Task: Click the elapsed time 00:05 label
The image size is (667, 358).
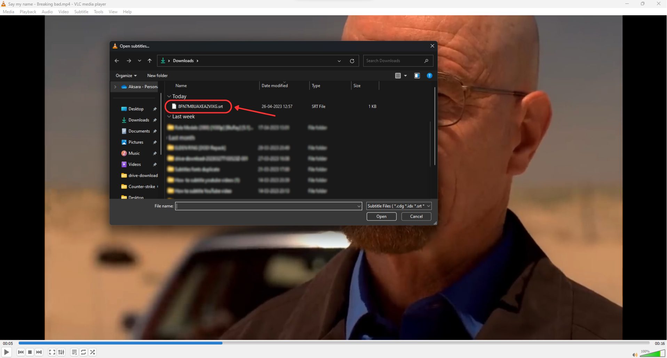Action: [8, 343]
